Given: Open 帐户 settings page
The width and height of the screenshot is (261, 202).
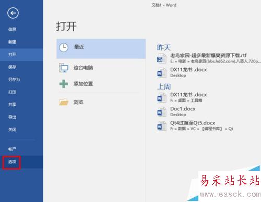Looking at the screenshot, I should pos(12,149).
